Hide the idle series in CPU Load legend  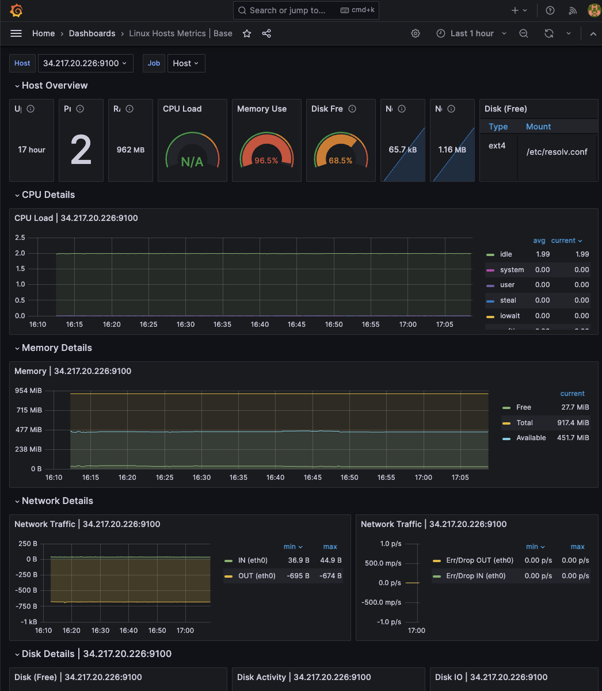(506, 254)
